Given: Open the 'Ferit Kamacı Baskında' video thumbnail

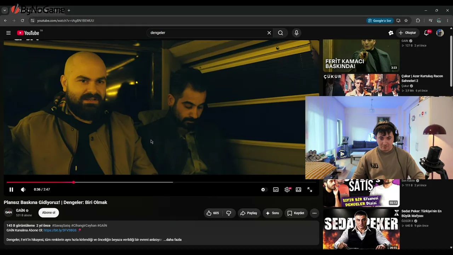Looking at the screenshot, I should point(361,56).
